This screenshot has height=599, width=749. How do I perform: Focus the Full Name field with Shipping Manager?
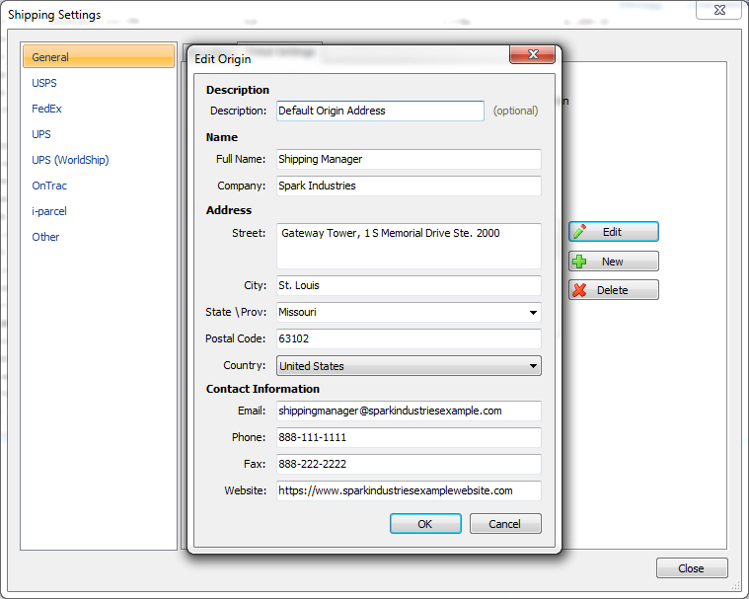[x=409, y=159]
